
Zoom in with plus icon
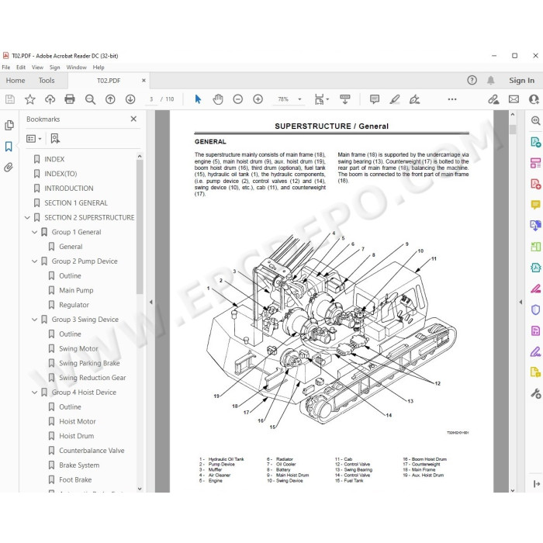(x=258, y=99)
